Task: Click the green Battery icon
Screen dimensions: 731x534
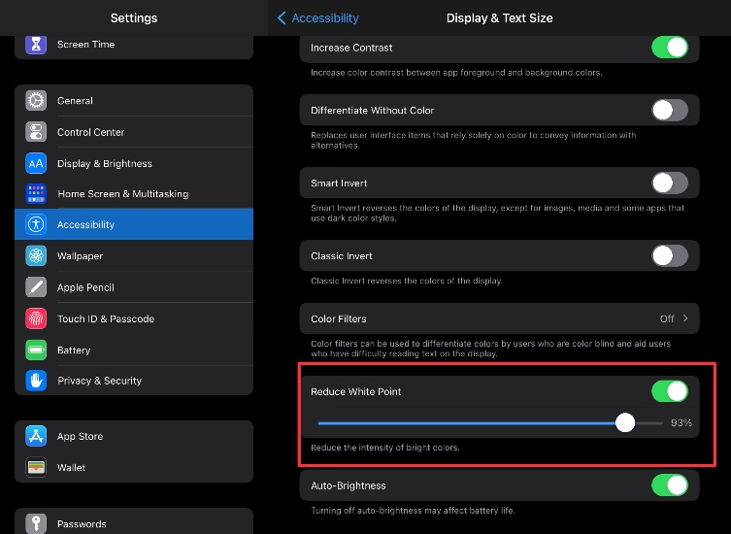Action: [x=36, y=350]
